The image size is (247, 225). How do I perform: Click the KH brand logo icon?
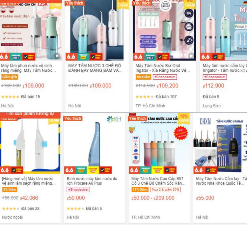pyautogui.click(x=114, y=119)
